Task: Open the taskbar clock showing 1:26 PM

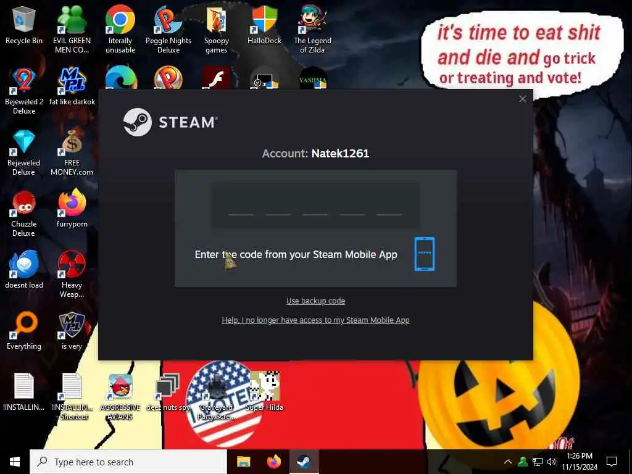Action: pos(580,462)
